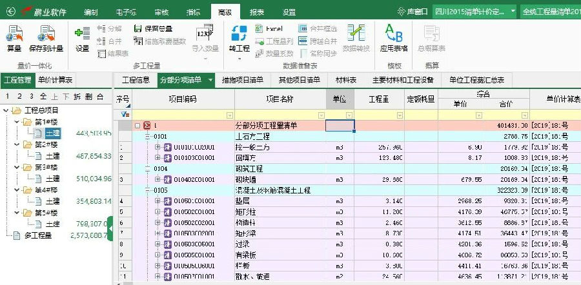Open the 四川2015清单计价 dropdown

click(513, 12)
